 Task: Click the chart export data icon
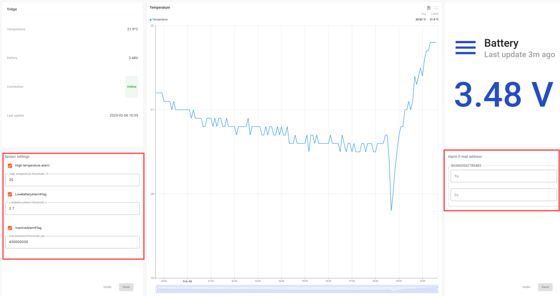[x=429, y=7]
